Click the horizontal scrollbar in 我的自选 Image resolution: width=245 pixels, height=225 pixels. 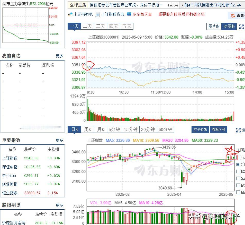[x=40, y=127]
